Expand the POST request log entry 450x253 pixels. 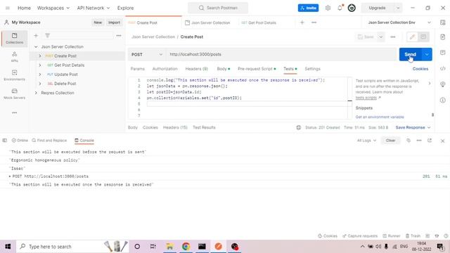pos(10,176)
